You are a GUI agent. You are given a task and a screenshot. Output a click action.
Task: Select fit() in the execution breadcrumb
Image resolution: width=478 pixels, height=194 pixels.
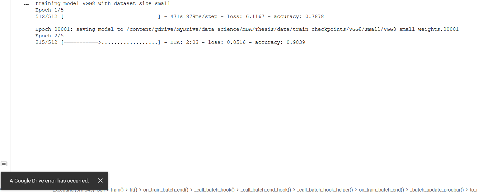point(134,190)
